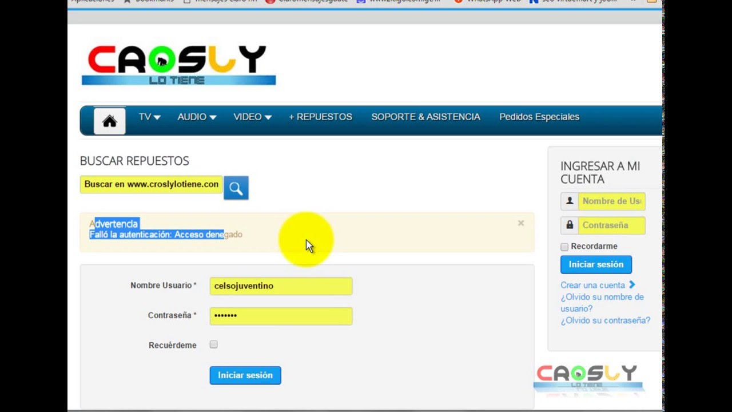Click the Nombre Usuario field with celsojuventino
732x412 pixels.
click(x=281, y=286)
